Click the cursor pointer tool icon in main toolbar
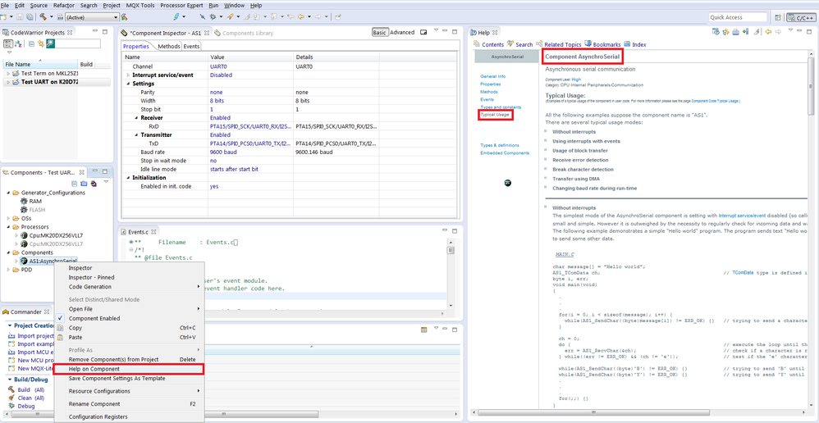The height and width of the screenshot is (423, 819). coord(202,16)
